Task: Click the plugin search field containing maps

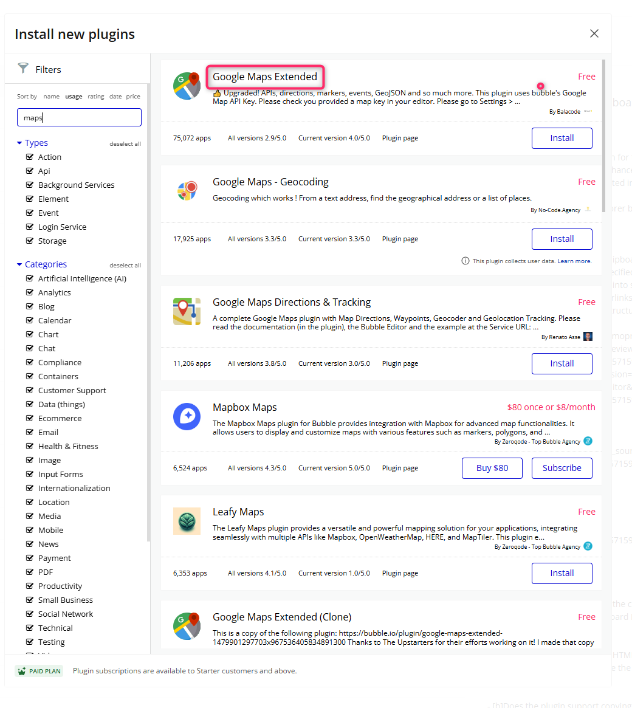Action: pyautogui.click(x=79, y=117)
